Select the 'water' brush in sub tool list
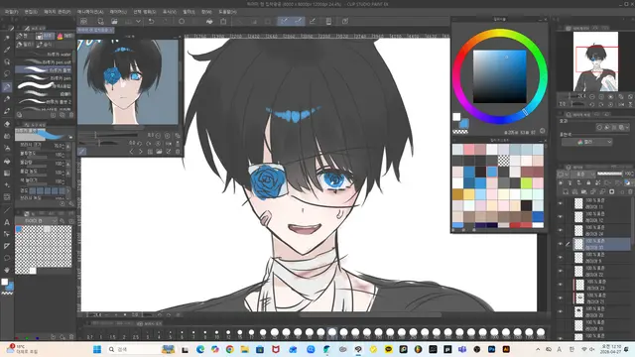 click(x=45, y=55)
